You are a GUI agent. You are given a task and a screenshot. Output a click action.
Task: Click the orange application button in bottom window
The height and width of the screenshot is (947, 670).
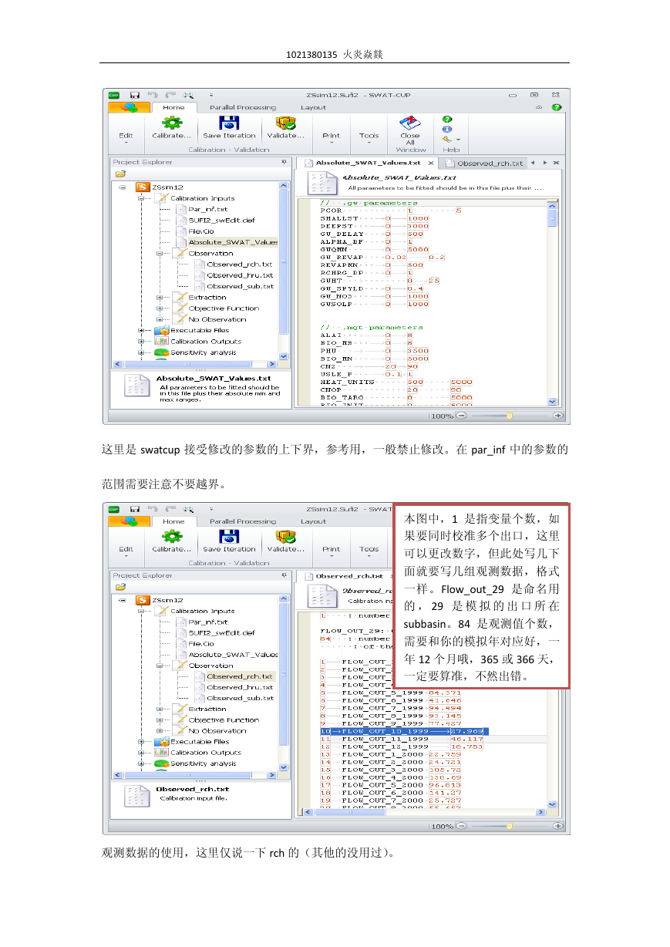129,521
